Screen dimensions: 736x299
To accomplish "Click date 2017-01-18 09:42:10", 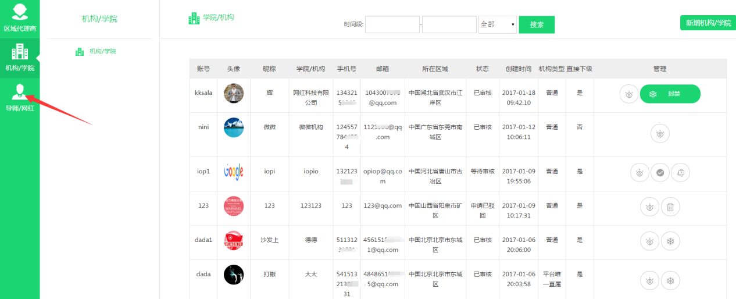I will click(518, 98).
